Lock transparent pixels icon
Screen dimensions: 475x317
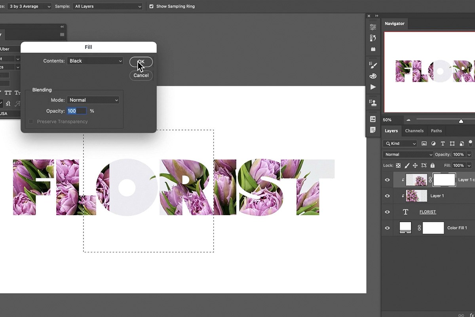(398, 165)
